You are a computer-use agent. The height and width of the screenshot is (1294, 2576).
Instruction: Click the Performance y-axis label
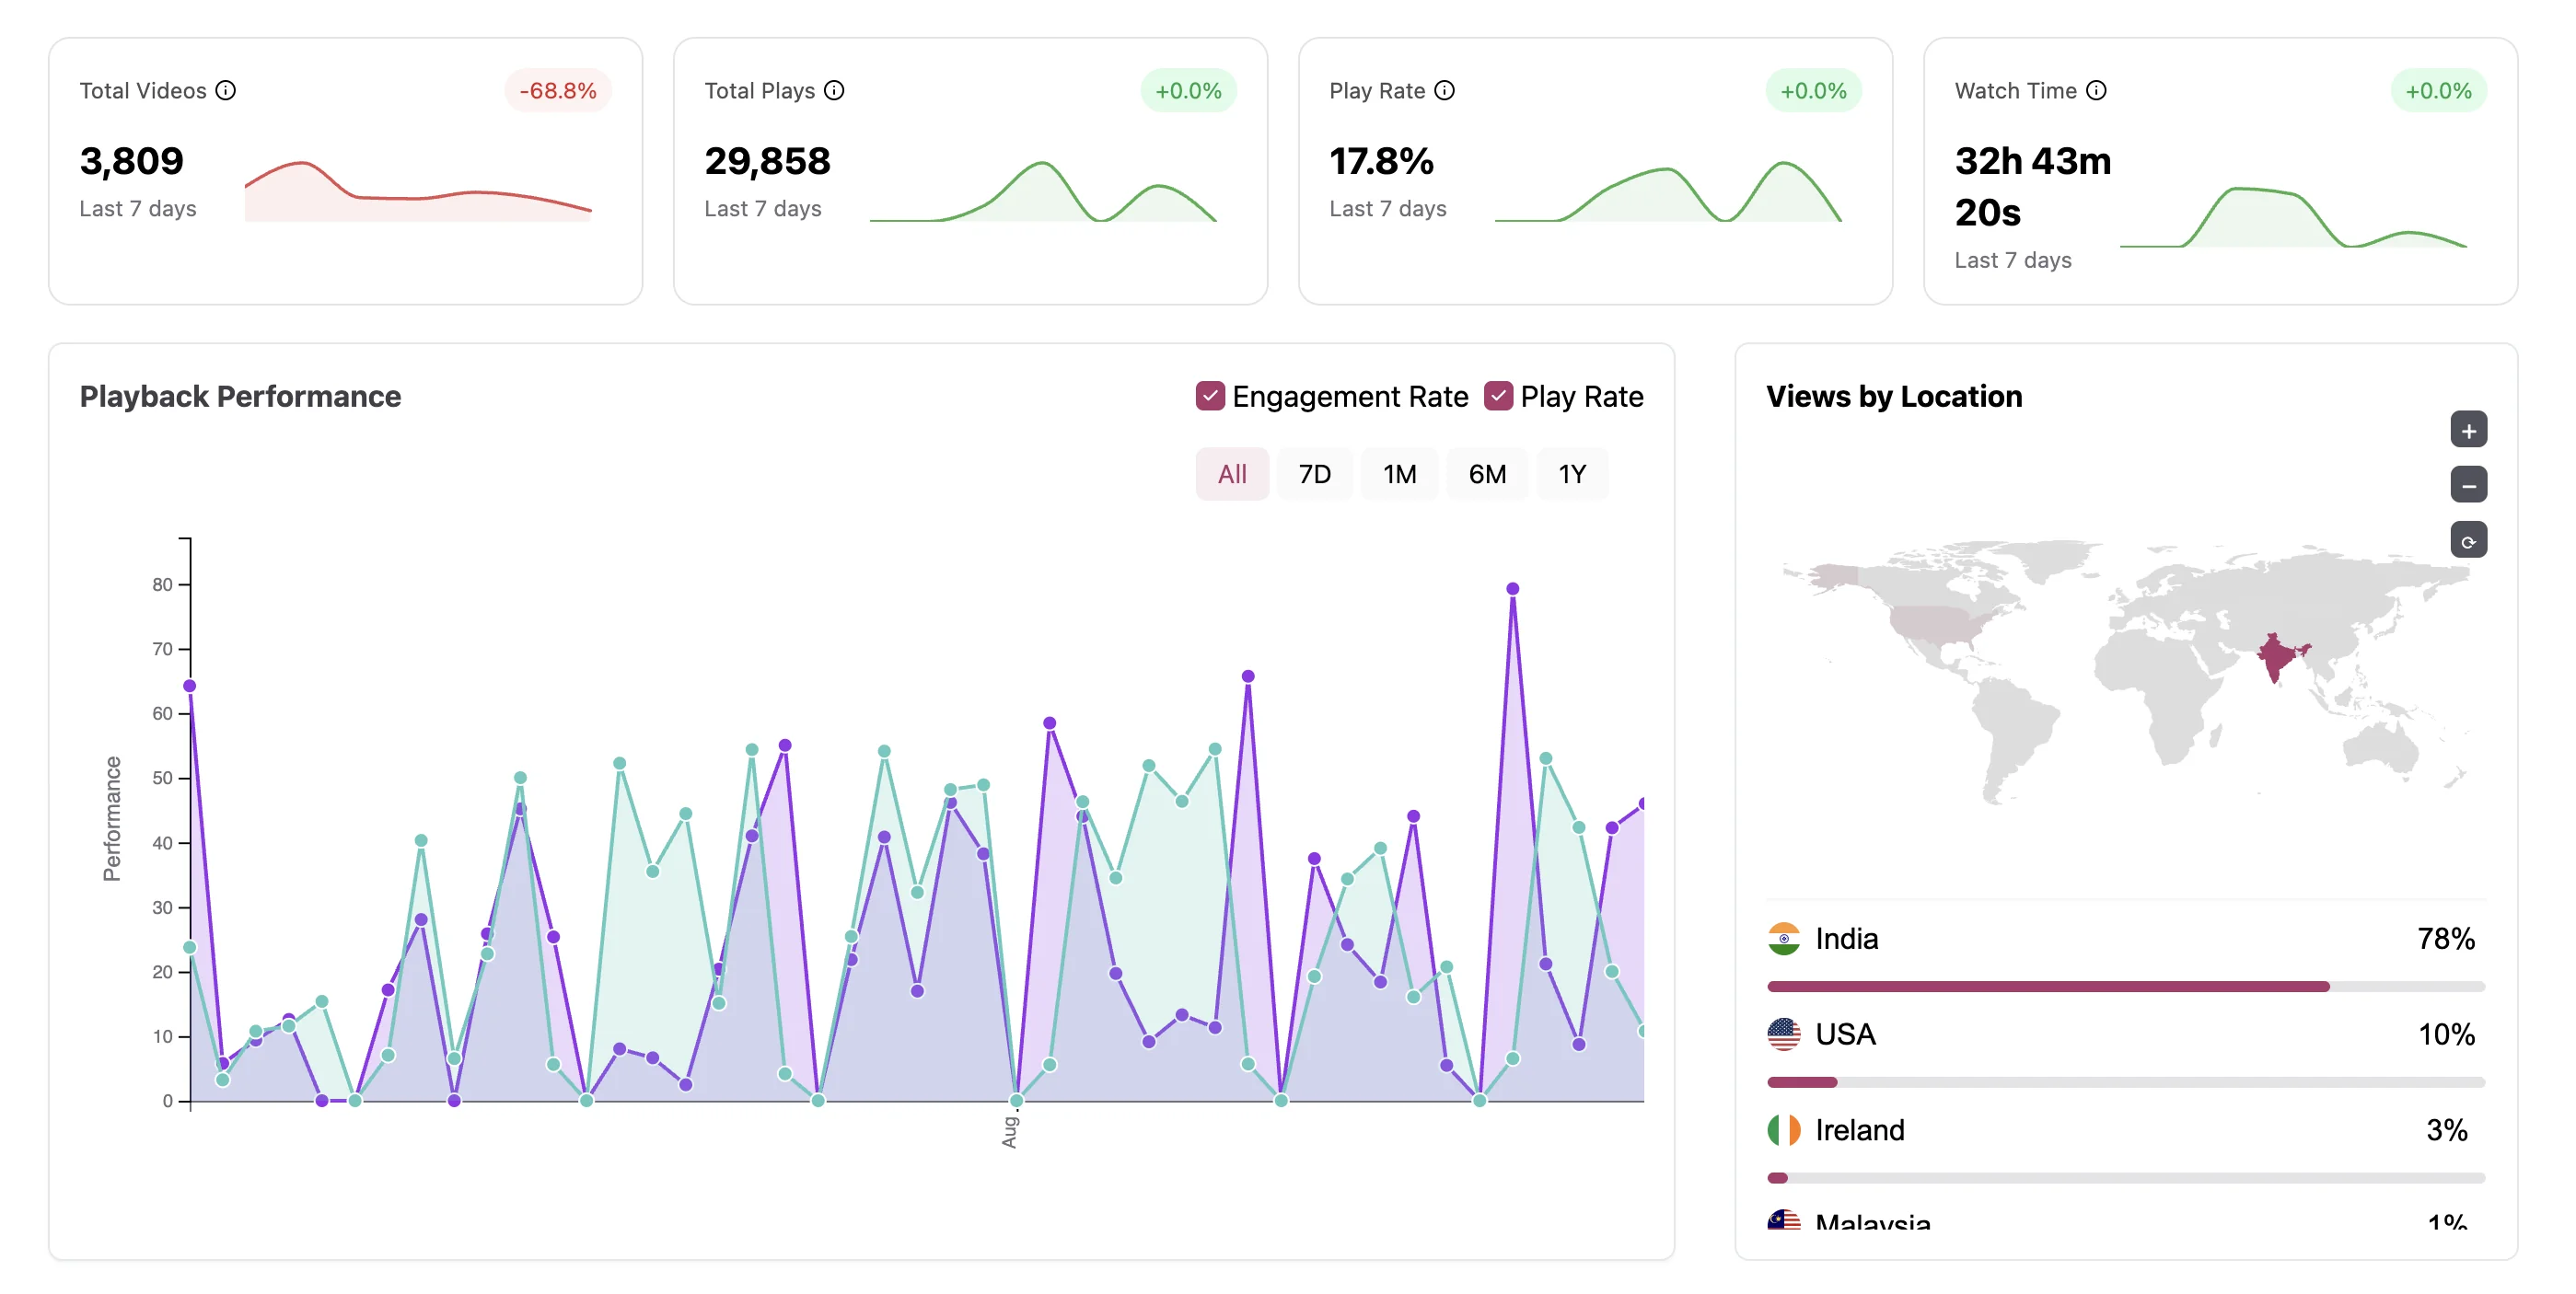click(112, 818)
